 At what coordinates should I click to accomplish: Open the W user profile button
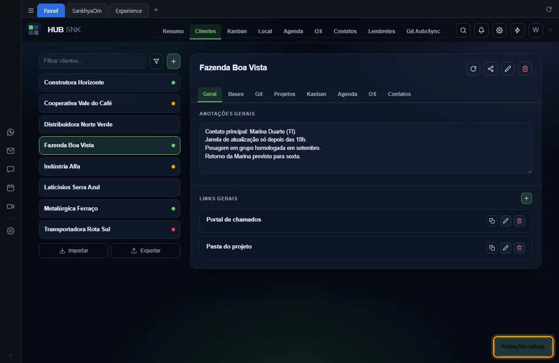(536, 31)
